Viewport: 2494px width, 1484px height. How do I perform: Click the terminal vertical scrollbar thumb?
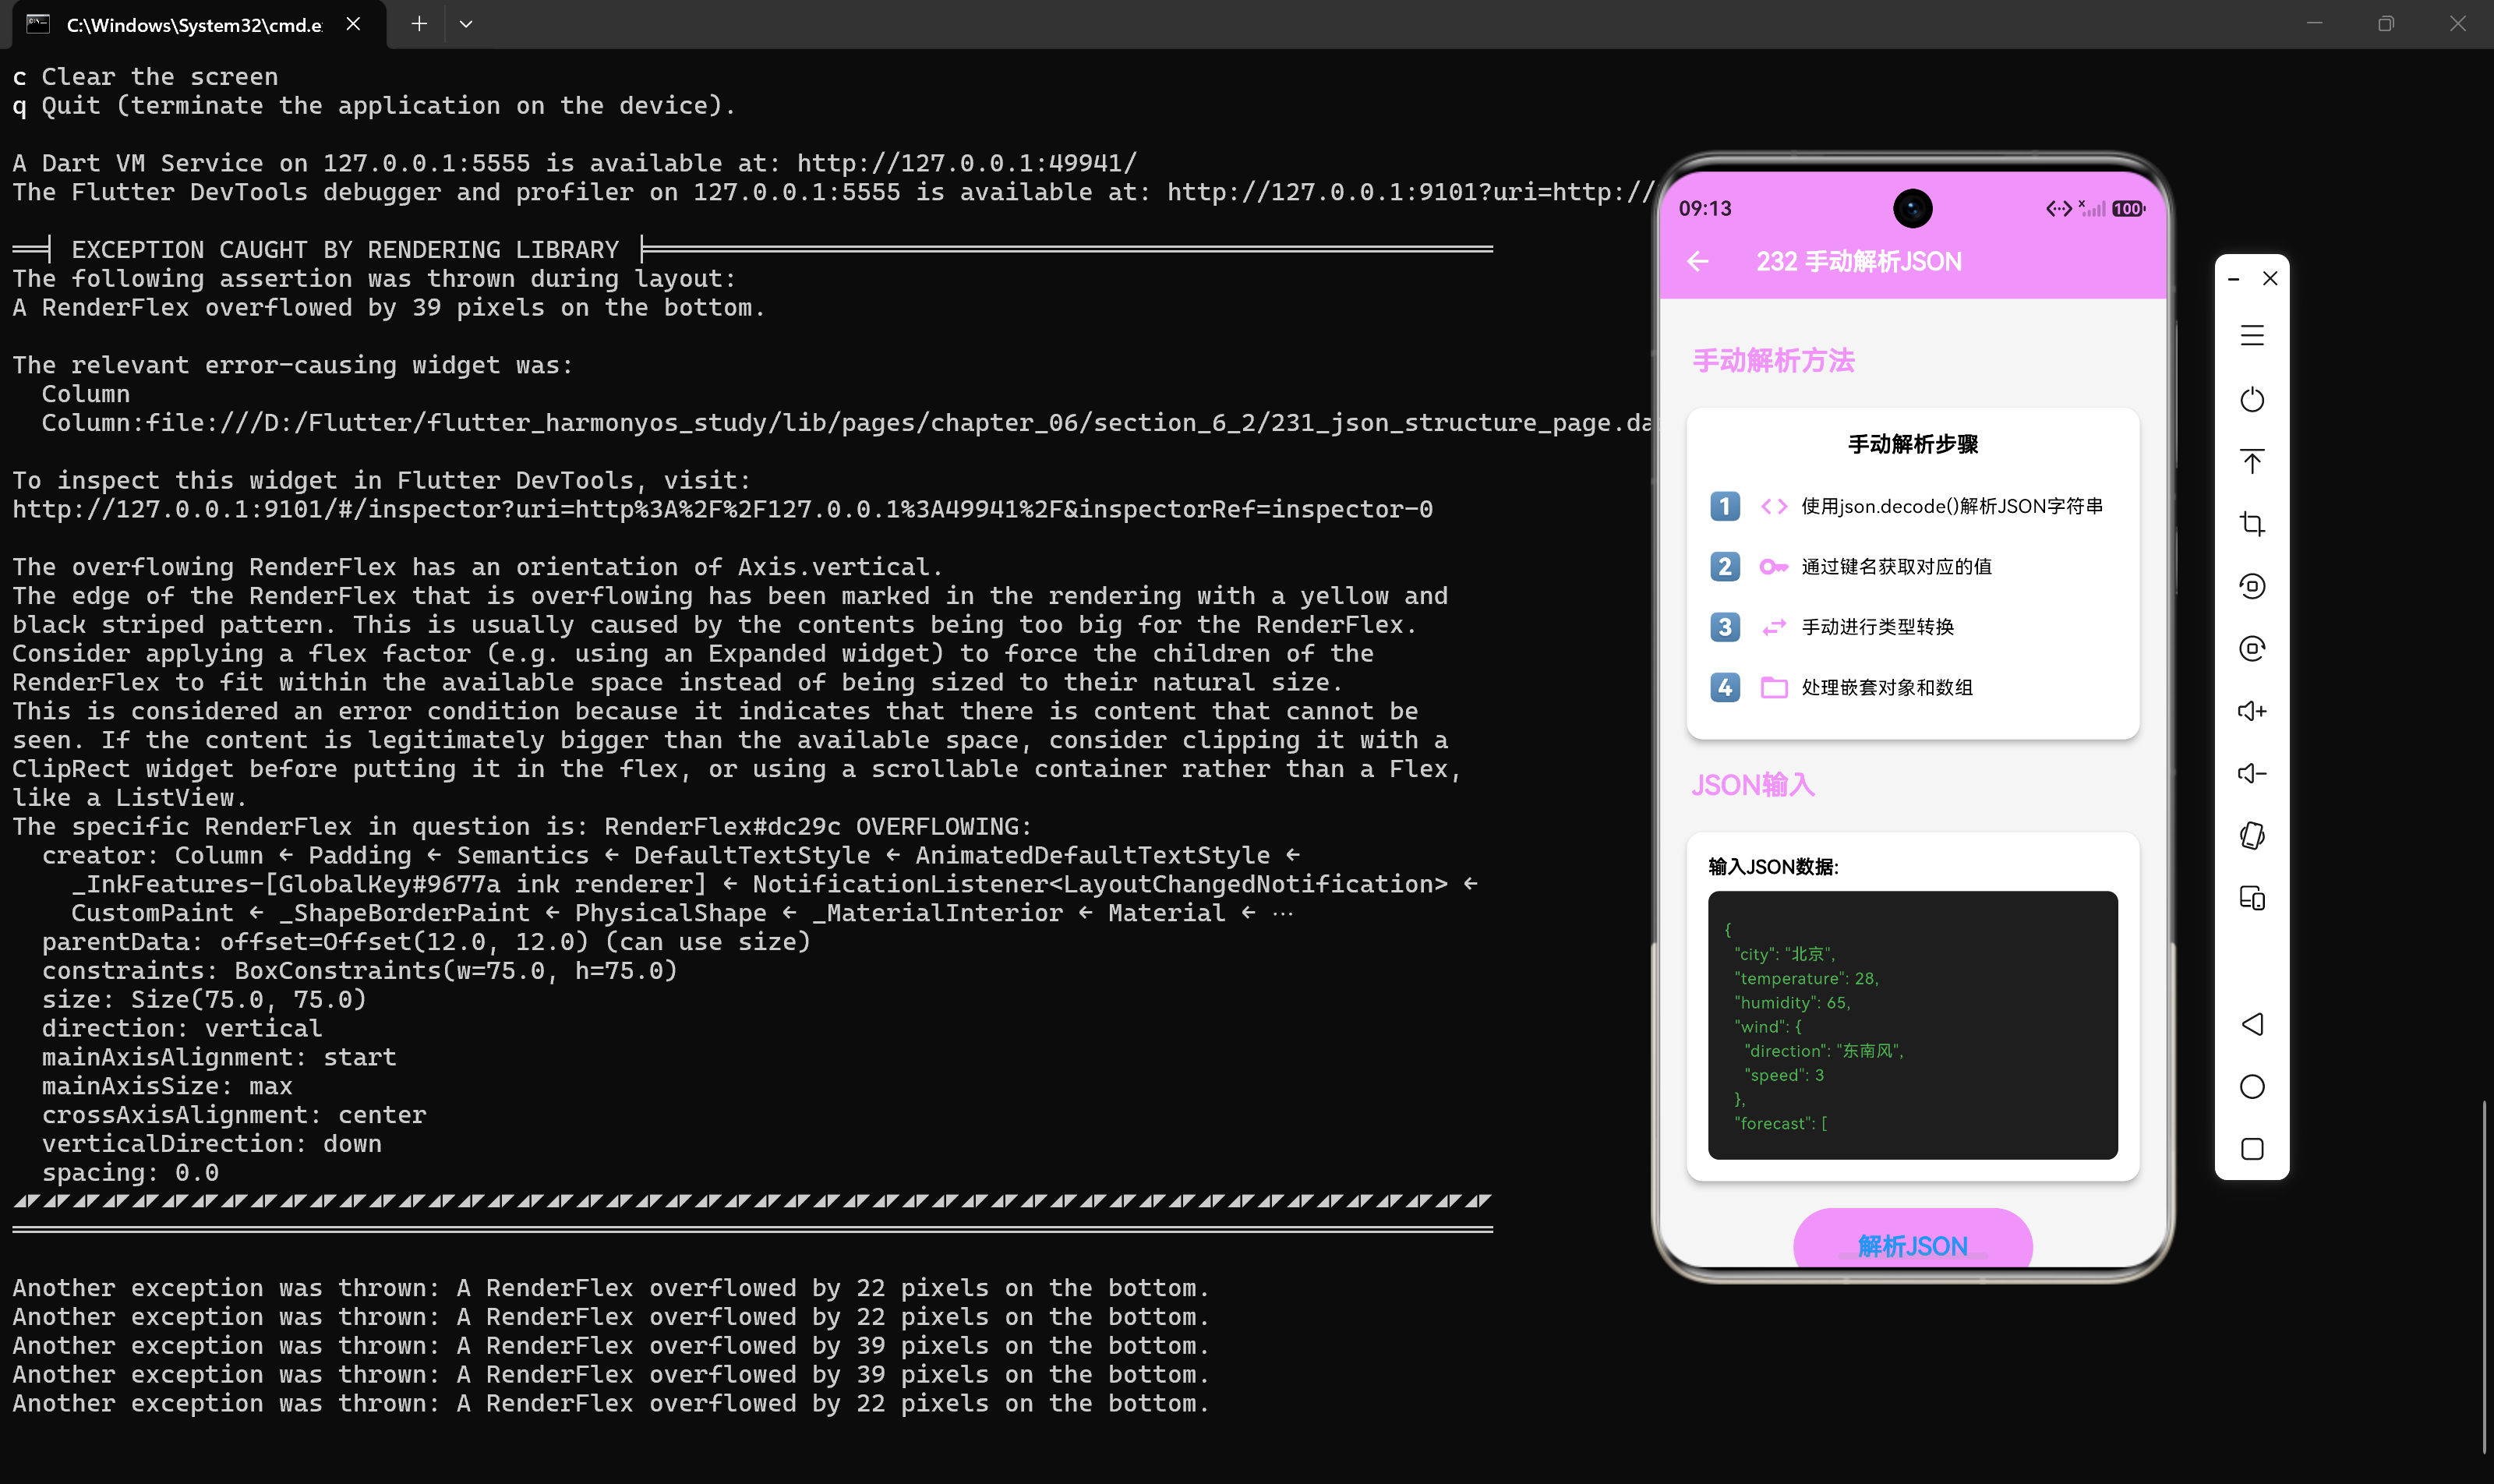click(x=2484, y=1276)
